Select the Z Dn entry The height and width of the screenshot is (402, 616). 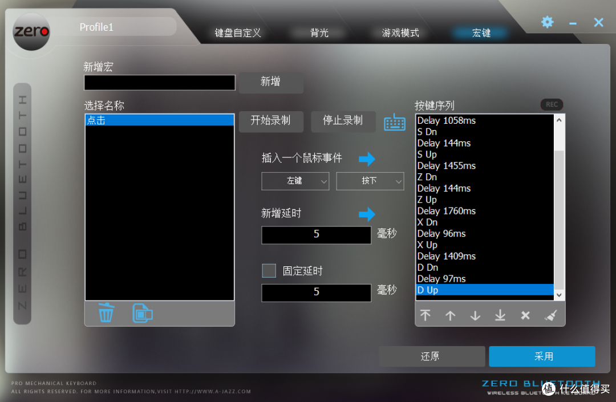[x=485, y=177]
